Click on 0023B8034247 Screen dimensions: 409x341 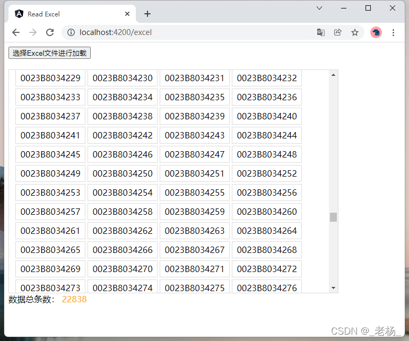coord(195,154)
